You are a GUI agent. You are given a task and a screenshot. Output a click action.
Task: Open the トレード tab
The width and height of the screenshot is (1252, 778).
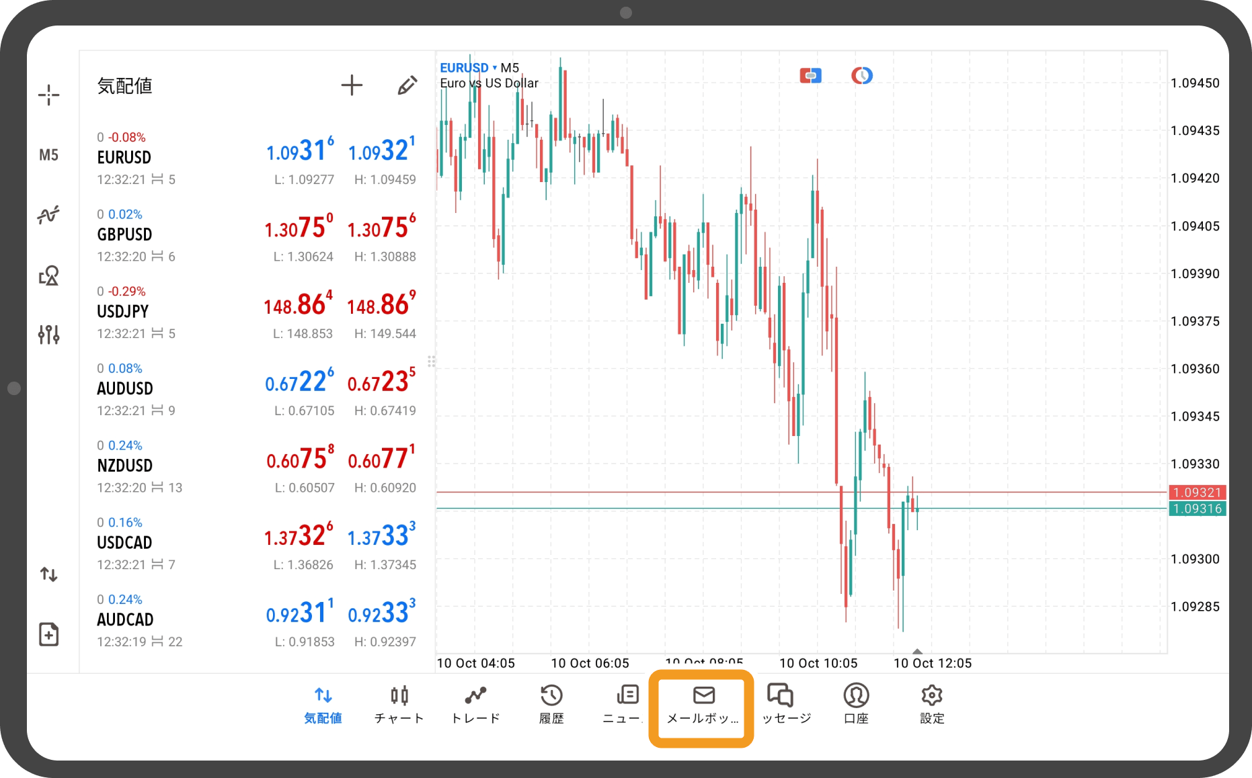(475, 704)
